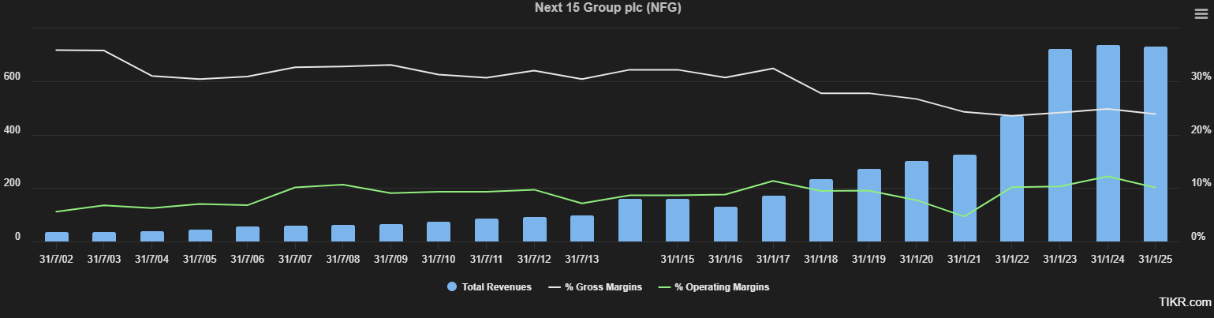This screenshot has height=318, width=1214.
Task: Select the 31/1/22 revenue bar
Action: click(x=1012, y=178)
